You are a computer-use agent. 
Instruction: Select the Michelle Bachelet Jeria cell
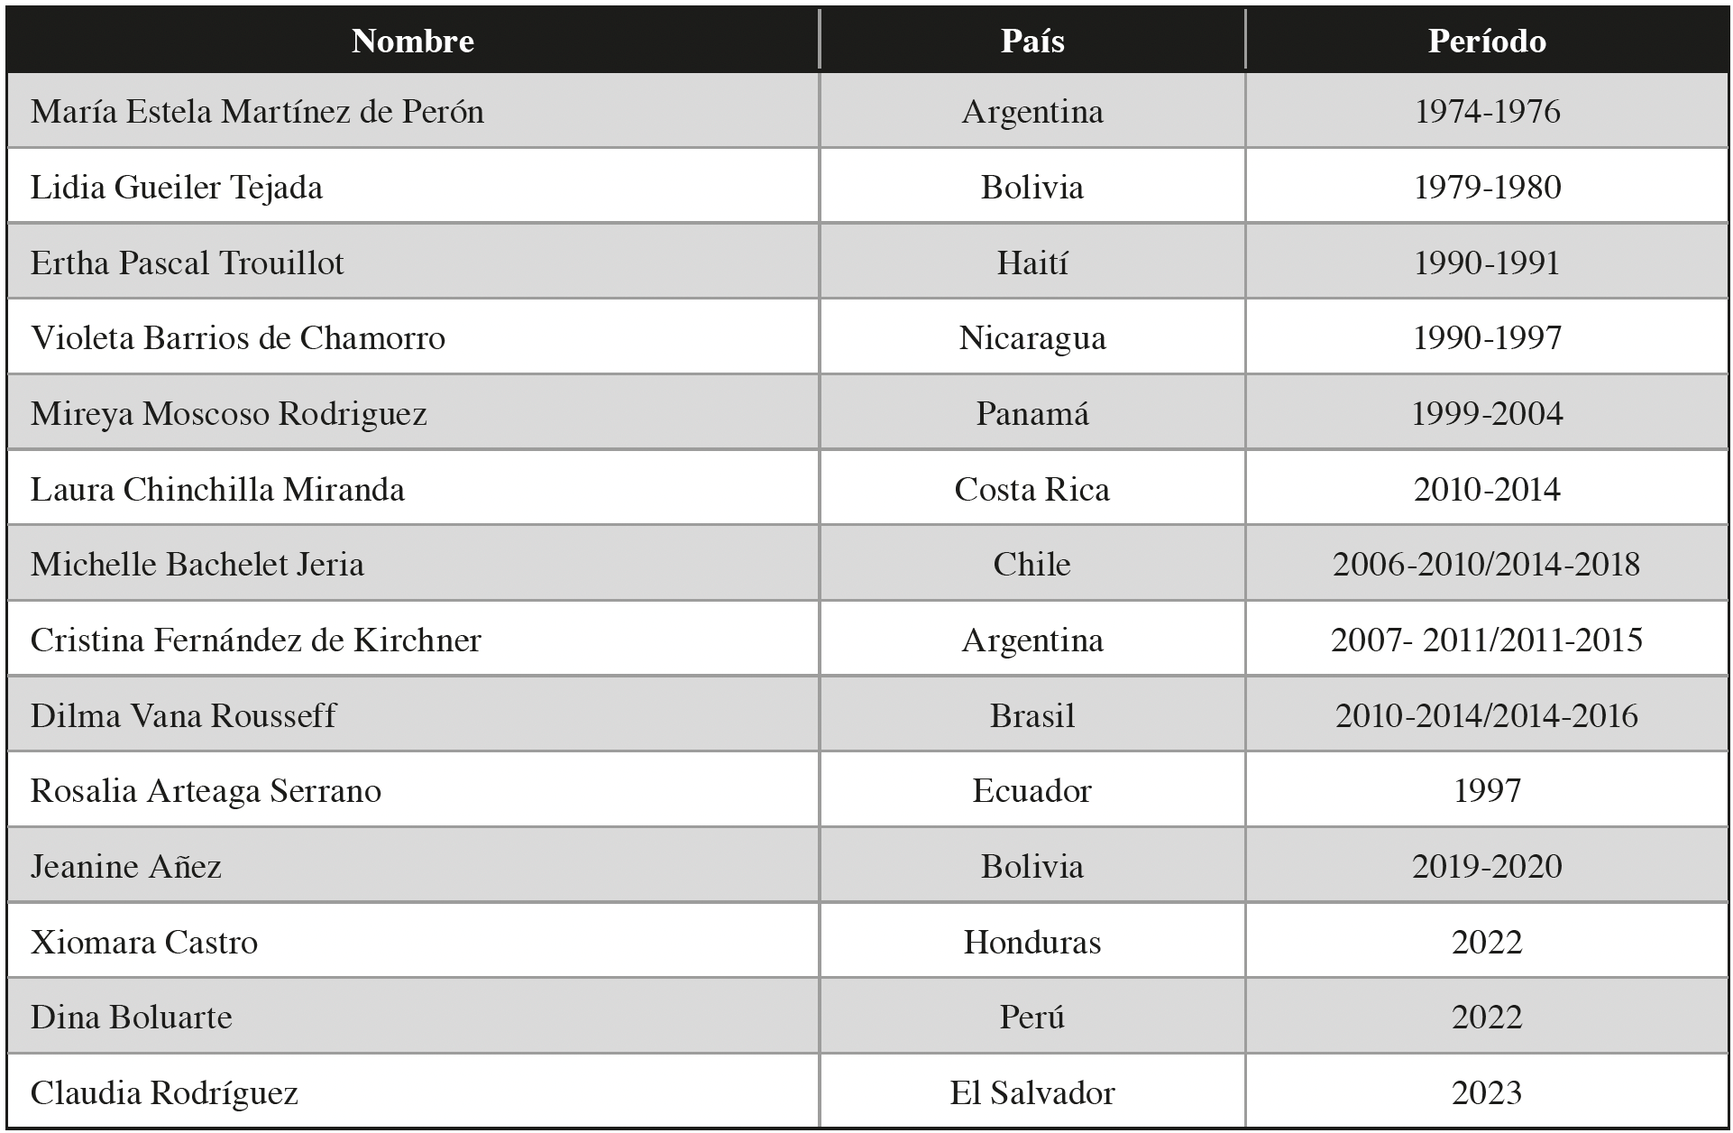point(197,564)
